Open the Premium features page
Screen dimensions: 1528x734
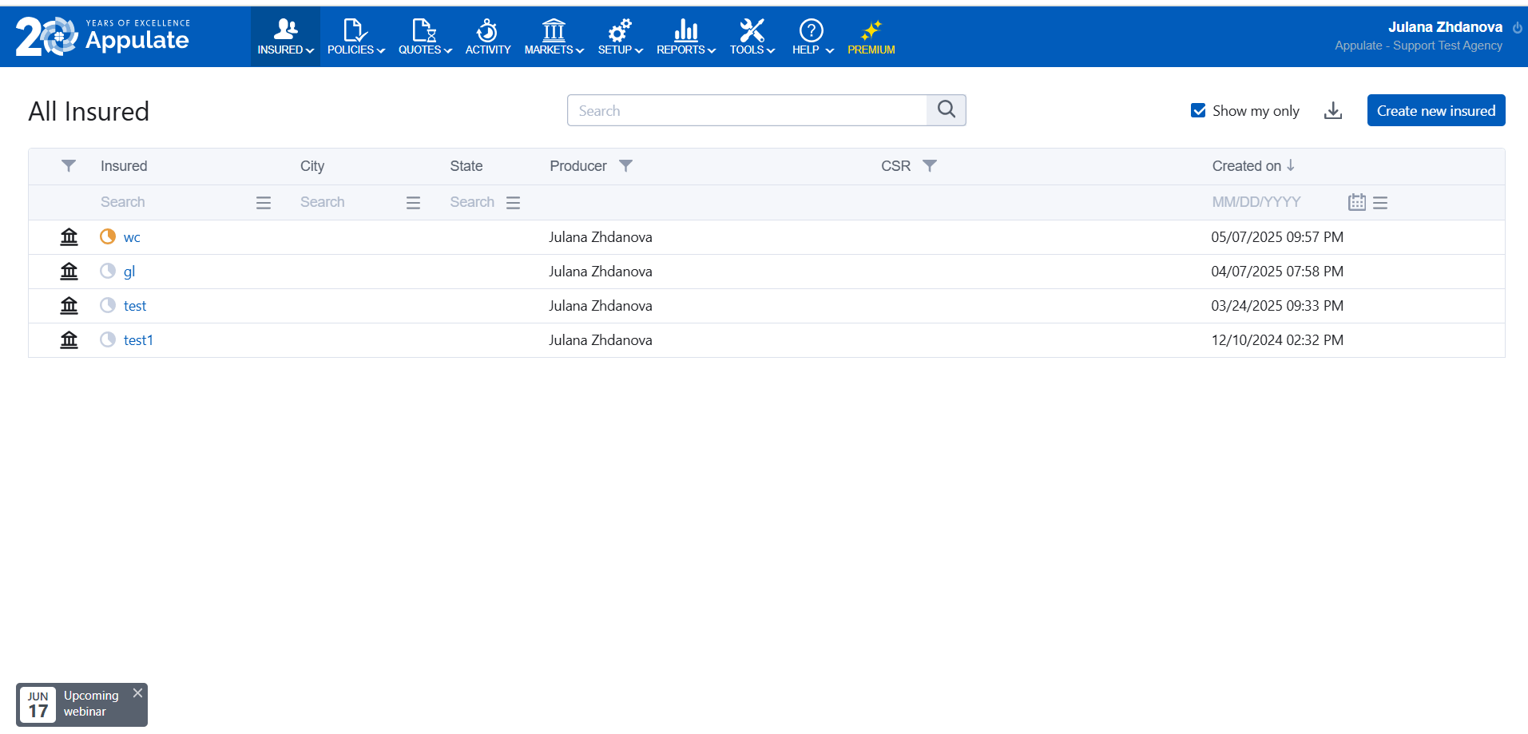click(x=871, y=37)
